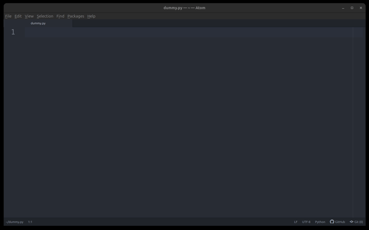Open the Git (0) panel

pos(356,222)
